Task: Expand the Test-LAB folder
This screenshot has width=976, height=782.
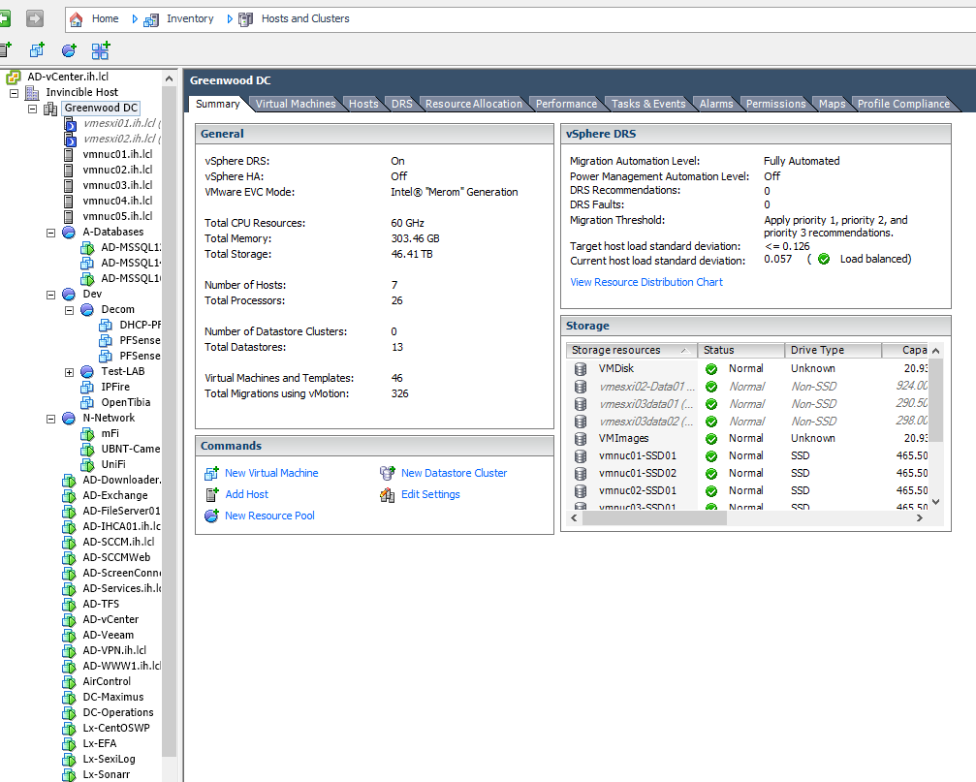Action: [x=68, y=371]
